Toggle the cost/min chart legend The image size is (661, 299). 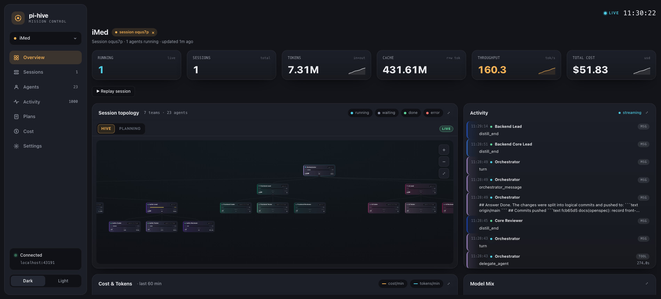pos(393,284)
